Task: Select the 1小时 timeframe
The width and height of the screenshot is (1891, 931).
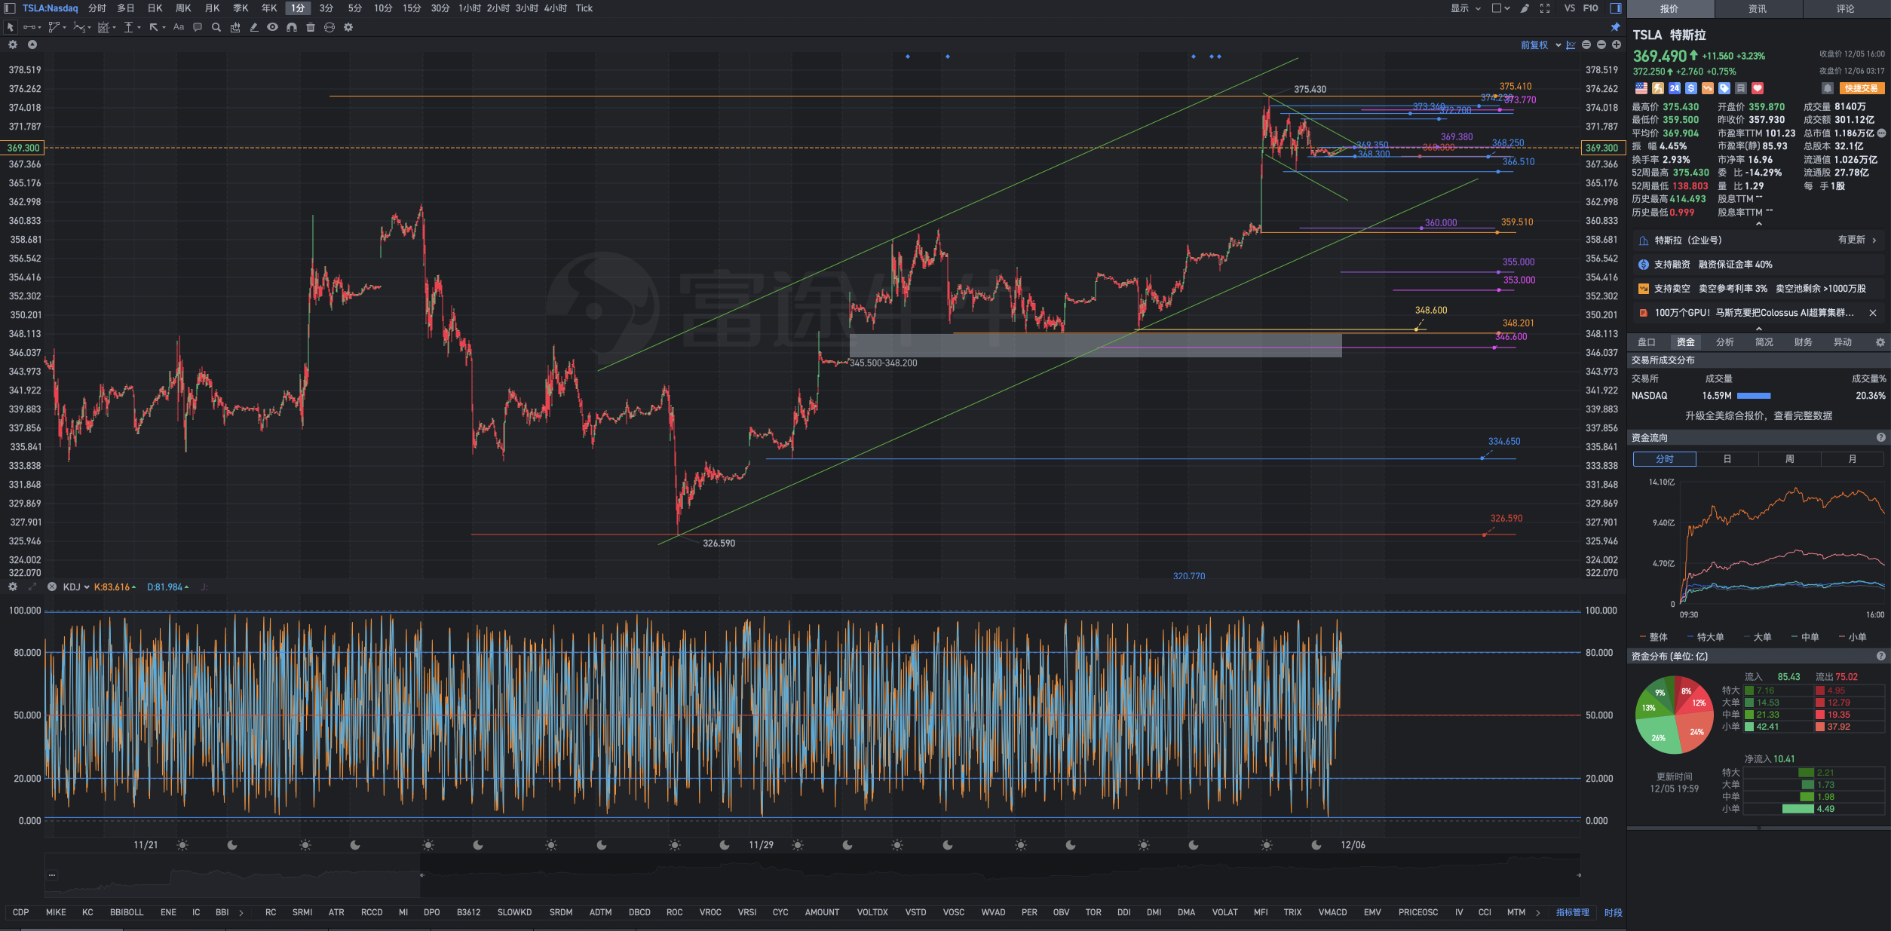Action: pyautogui.click(x=470, y=8)
